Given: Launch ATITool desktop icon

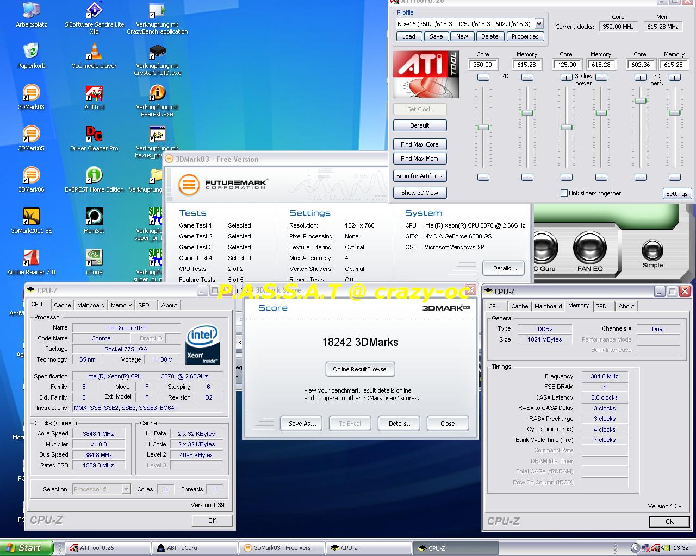Looking at the screenshot, I should coord(94,97).
